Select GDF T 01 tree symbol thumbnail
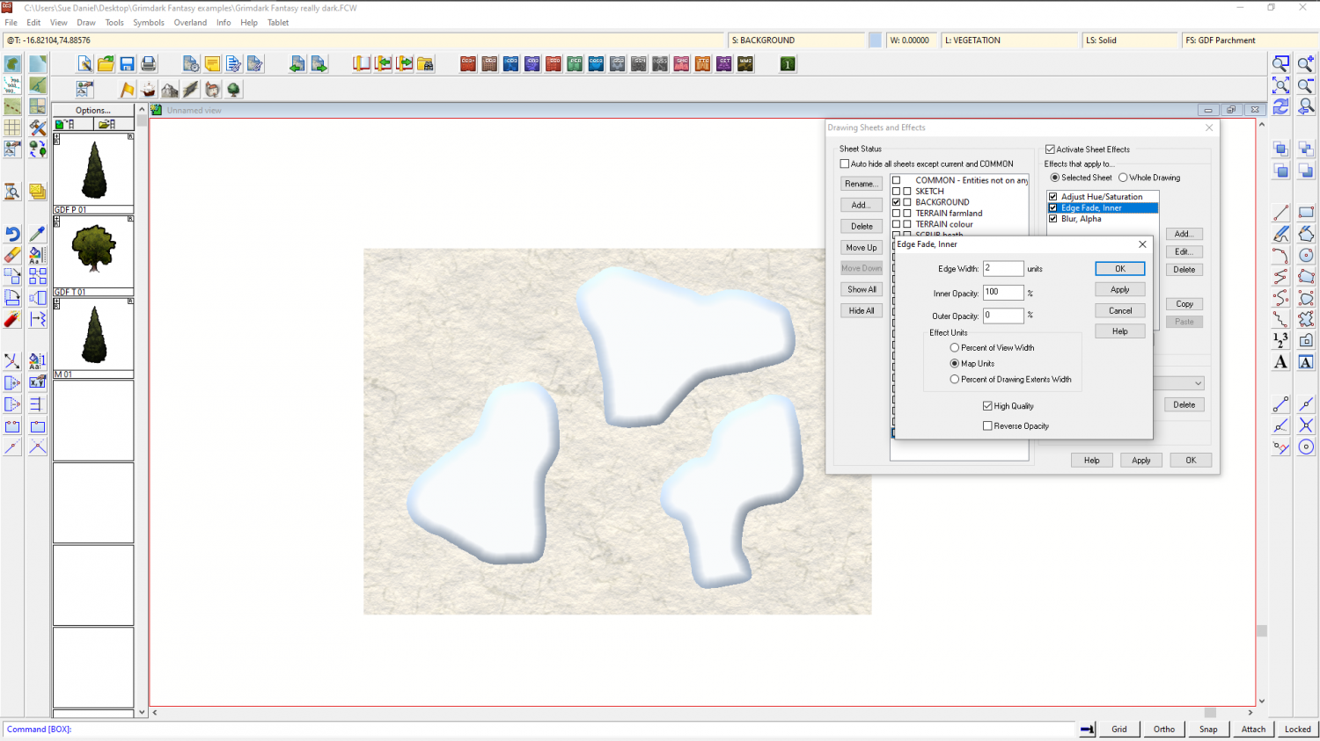 pyautogui.click(x=93, y=252)
